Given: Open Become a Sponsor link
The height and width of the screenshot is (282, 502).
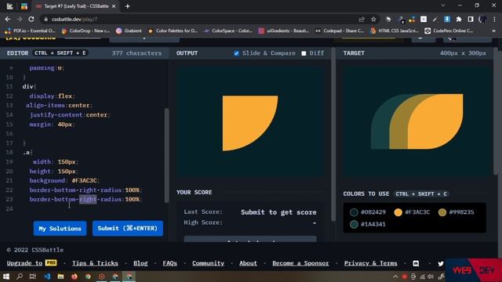Looking at the screenshot, I should tap(300, 263).
